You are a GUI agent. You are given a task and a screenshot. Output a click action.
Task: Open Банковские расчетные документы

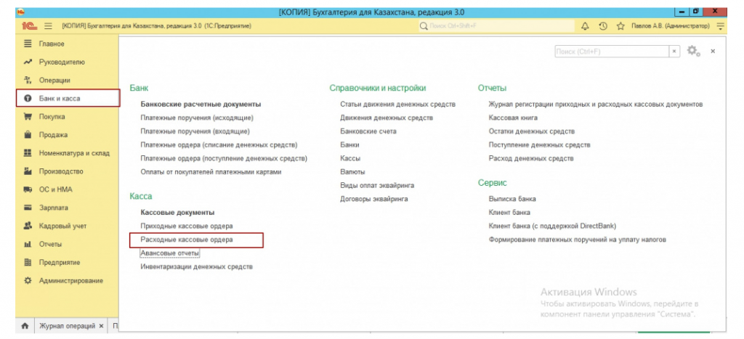tap(201, 105)
